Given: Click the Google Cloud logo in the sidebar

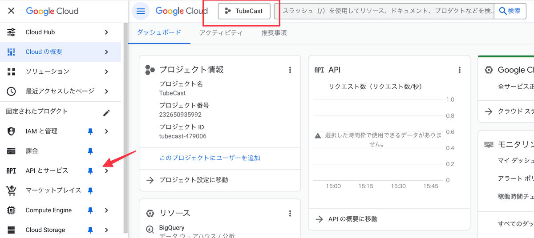Looking at the screenshot, I should 52,11.
